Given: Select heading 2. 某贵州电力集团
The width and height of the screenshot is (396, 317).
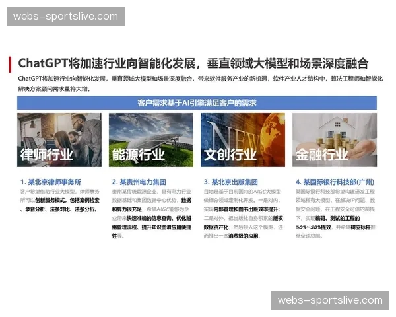Looking at the screenshot, I should pos(139,182).
